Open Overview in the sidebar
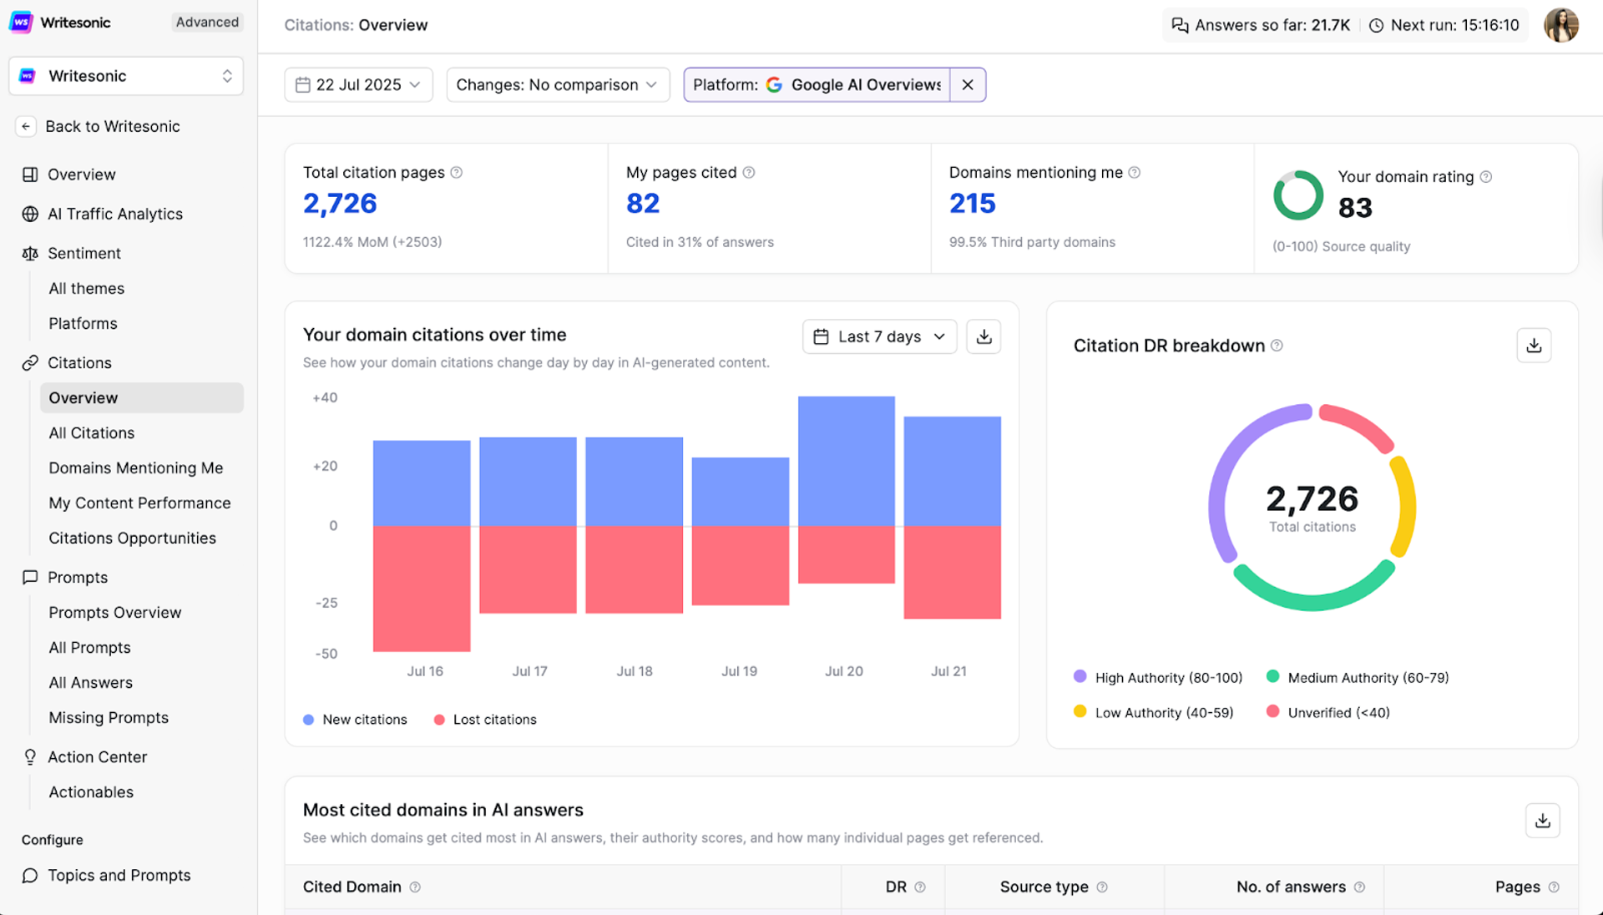 pos(81,174)
